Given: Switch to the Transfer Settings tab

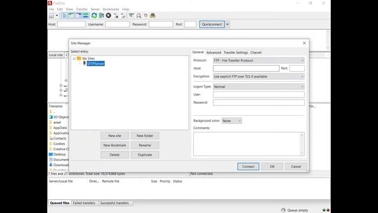Looking at the screenshot, I should tap(236, 53).
